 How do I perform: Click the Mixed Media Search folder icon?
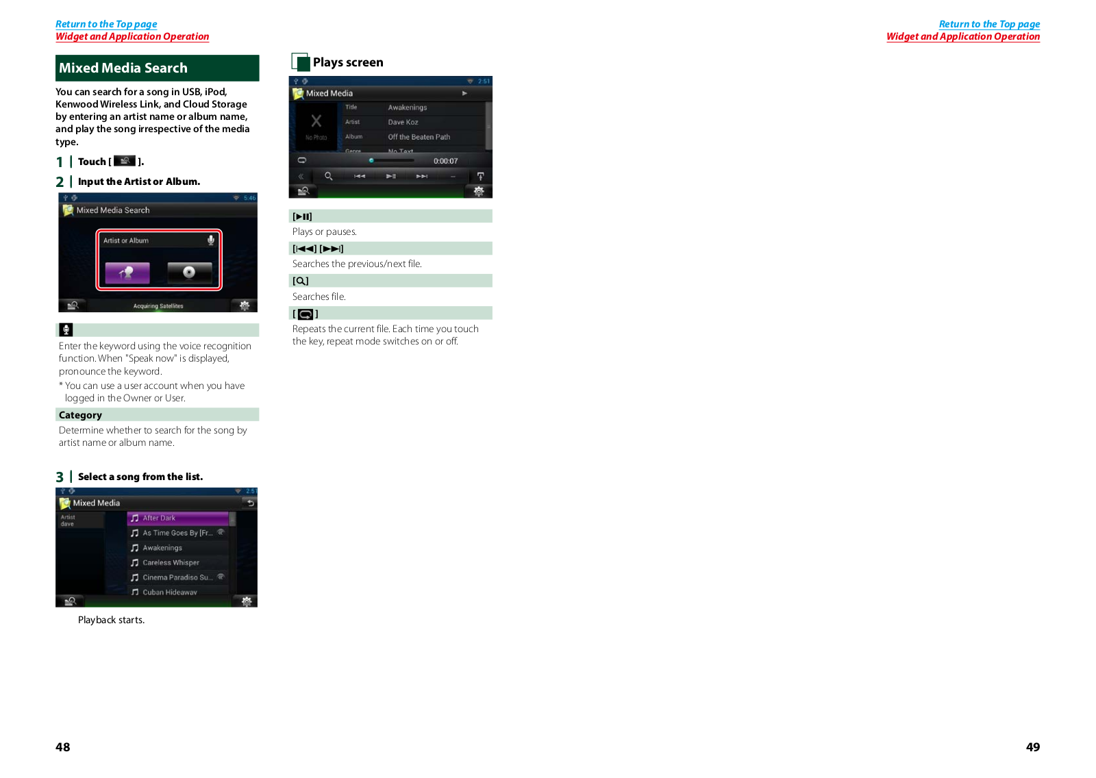point(68,210)
